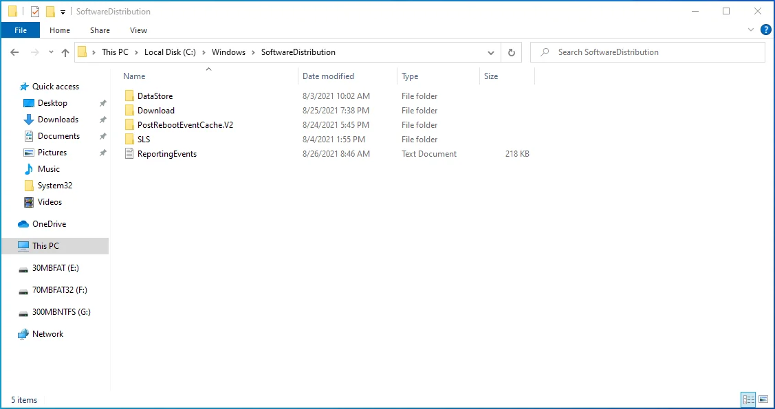The height and width of the screenshot is (409, 775).
Task: Open Desktop in the navigation pane
Action: pyautogui.click(x=52, y=102)
